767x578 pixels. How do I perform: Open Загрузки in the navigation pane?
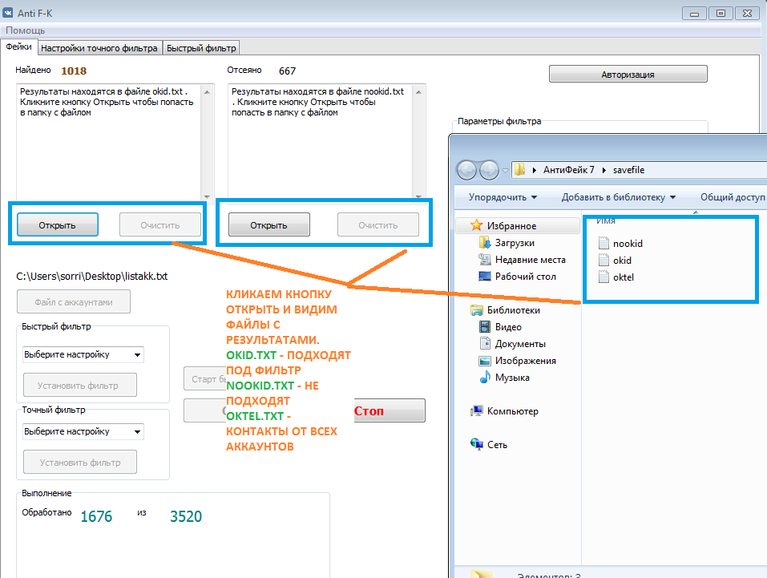tap(515, 243)
